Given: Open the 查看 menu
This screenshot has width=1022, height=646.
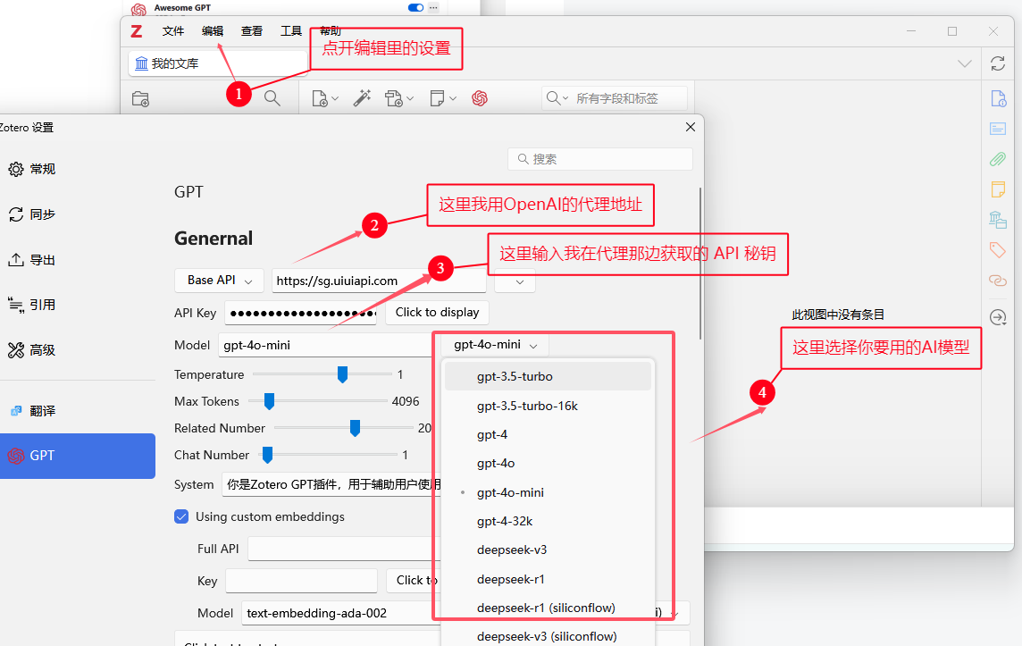Looking at the screenshot, I should click(252, 30).
